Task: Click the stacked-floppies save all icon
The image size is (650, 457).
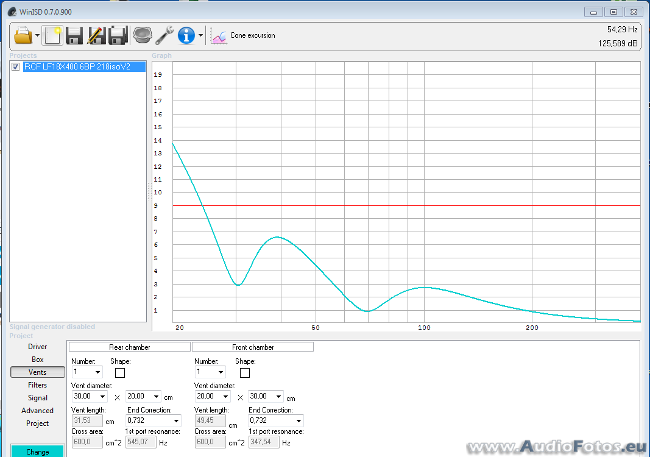Action: point(118,35)
